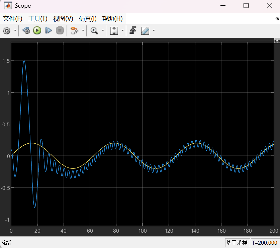Open the 仿真(I) menu
Screen dimensions: 280x248
coord(88,19)
